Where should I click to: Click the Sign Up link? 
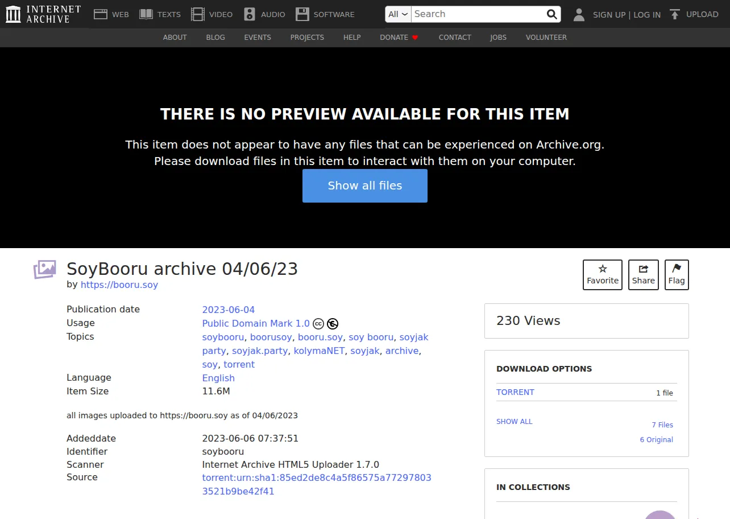pyautogui.click(x=609, y=15)
